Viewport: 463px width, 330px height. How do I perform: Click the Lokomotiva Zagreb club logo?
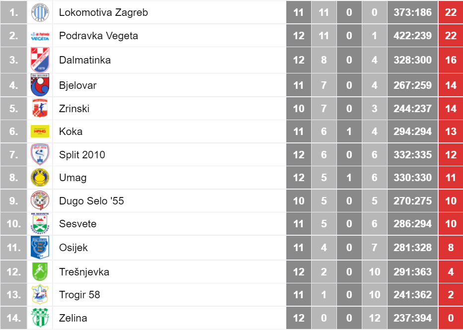click(40, 12)
